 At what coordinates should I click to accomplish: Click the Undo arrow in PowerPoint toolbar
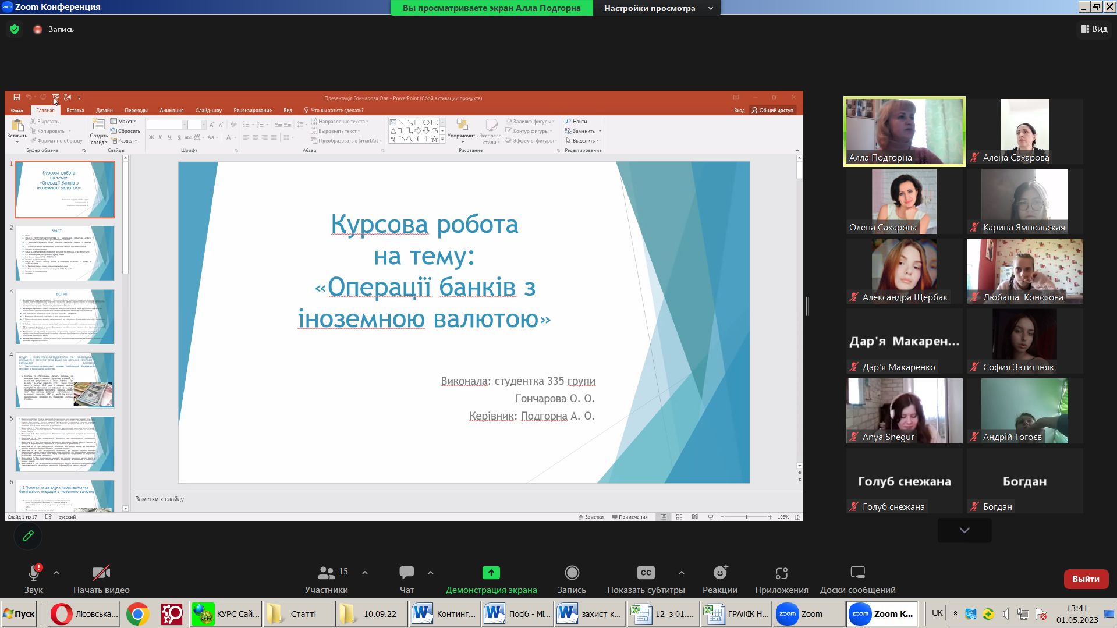click(29, 97)
